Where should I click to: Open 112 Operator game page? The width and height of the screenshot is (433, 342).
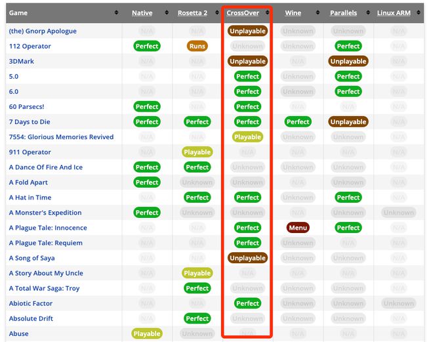[30, 46]
